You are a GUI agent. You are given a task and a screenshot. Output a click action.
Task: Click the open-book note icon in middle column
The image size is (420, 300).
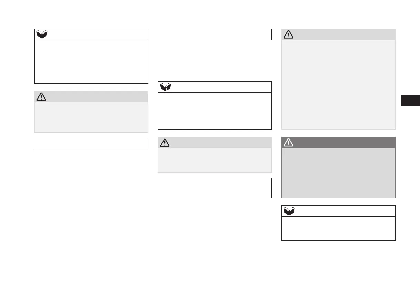point(165,87)
